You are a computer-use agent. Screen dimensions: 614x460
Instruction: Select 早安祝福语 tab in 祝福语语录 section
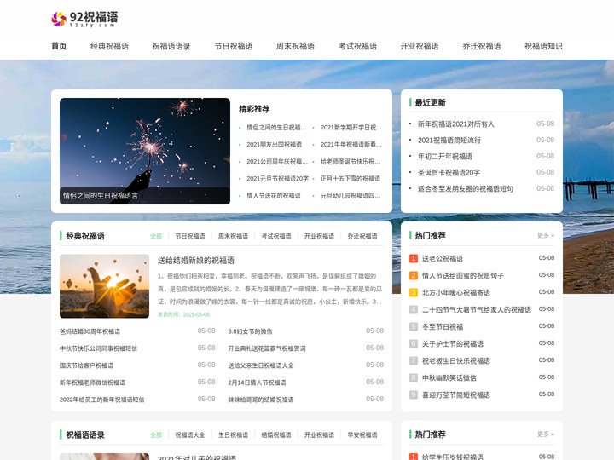(362, 435)
